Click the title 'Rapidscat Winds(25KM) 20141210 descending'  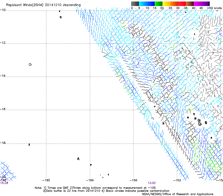pyautogui.click(x=43, y=5)
